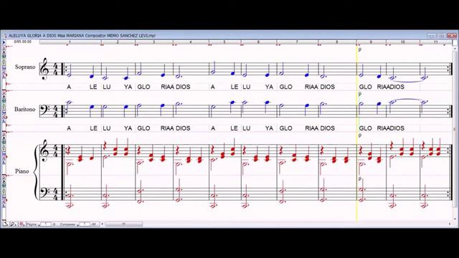This screenshot has width=459, height=258.
Task: Play the Soprano staff with its side arrow
Action: point(4,52)
